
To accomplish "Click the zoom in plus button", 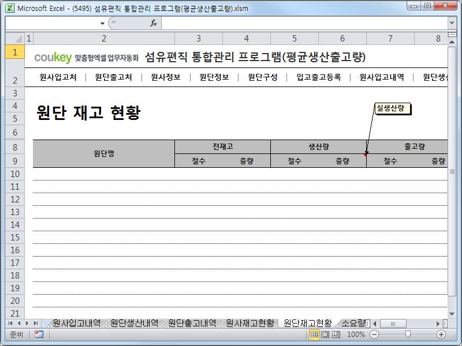I will [x=441, y=334].
